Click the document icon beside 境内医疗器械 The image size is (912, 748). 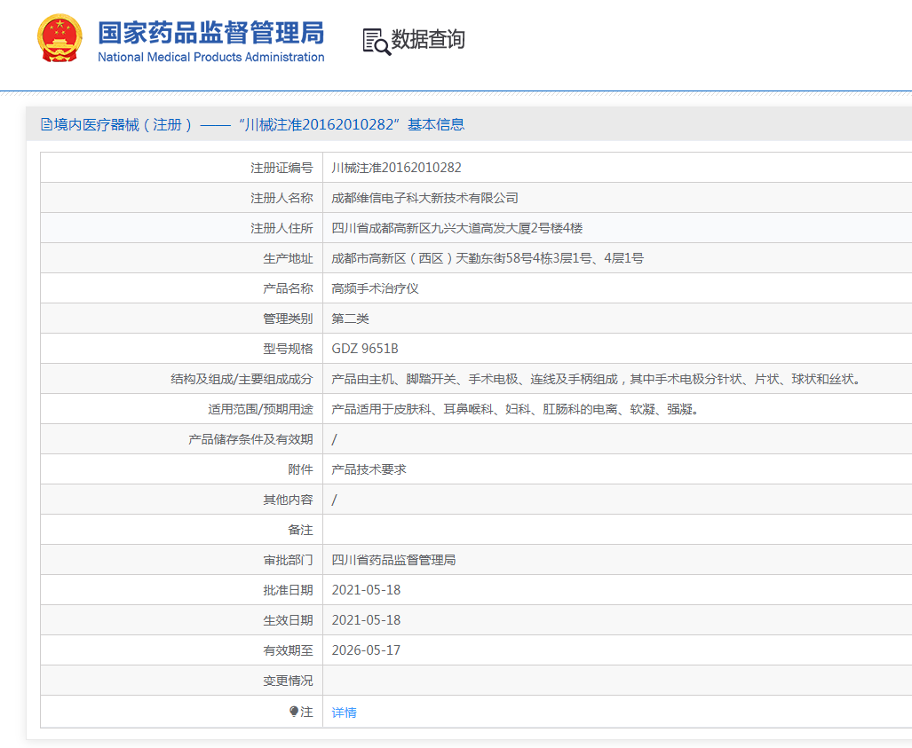46,124
